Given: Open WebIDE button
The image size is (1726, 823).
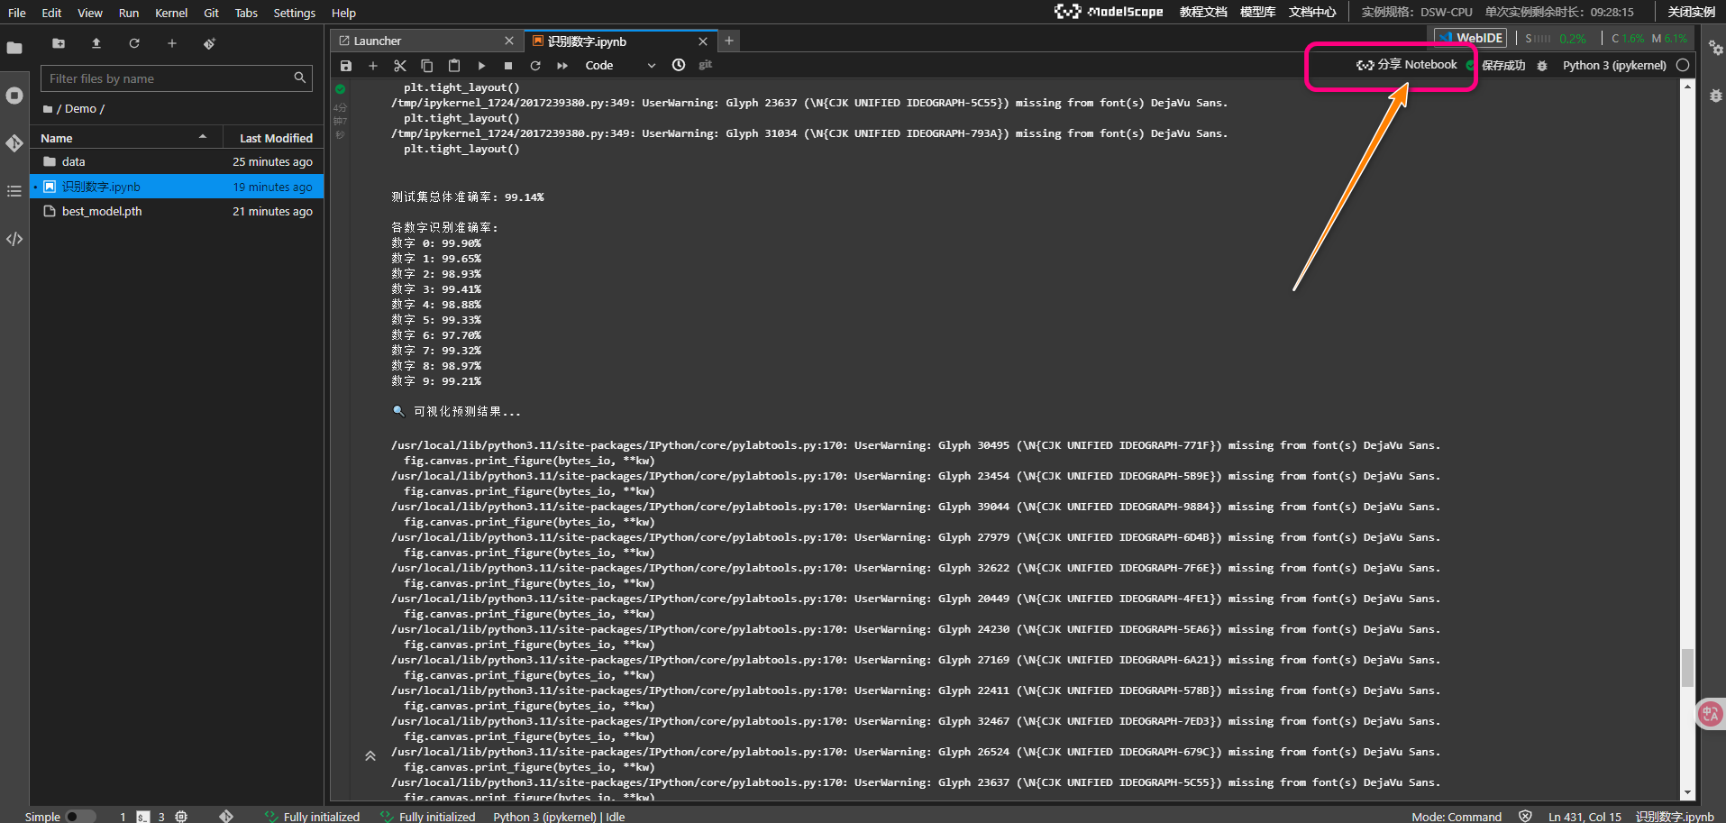Looking at the screenshot, I should pyautogui.click(x=1471, y=38).
